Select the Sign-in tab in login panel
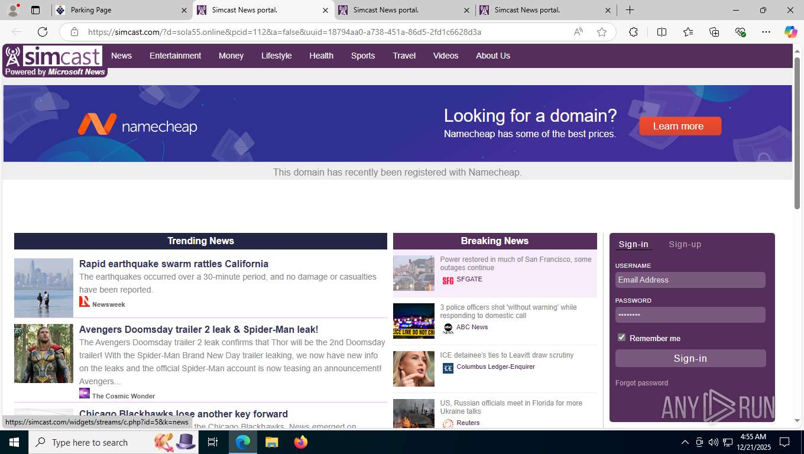804x454 pixels. coord(633,244)
